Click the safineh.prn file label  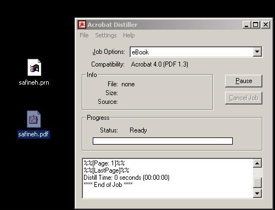pyautogui.click(x=34, y=82)
